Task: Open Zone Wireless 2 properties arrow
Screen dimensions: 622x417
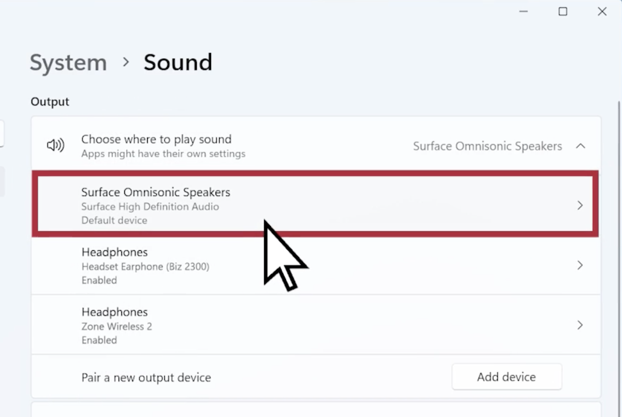Action: (x=580, y=325)
